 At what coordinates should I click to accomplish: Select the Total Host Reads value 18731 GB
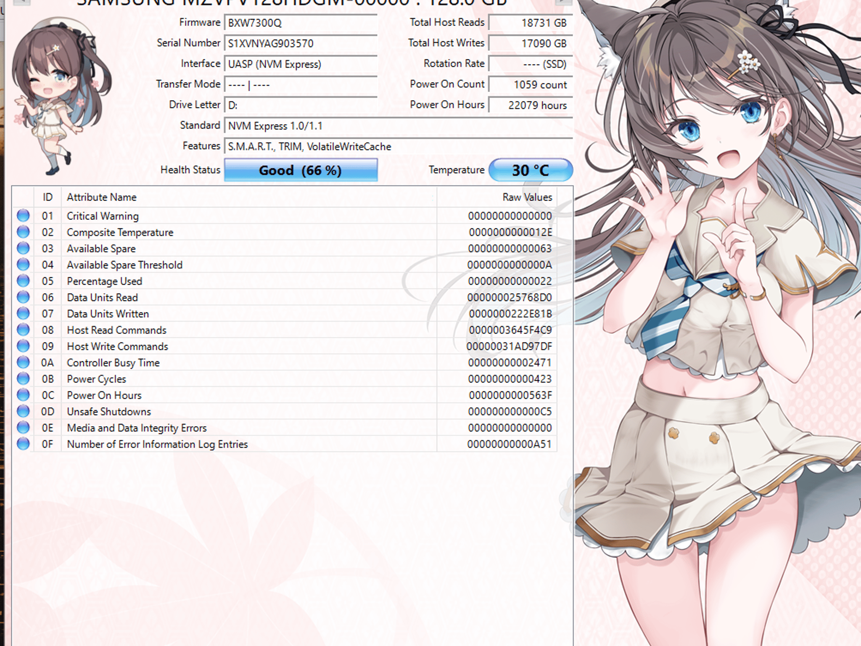tap(531, 23)
